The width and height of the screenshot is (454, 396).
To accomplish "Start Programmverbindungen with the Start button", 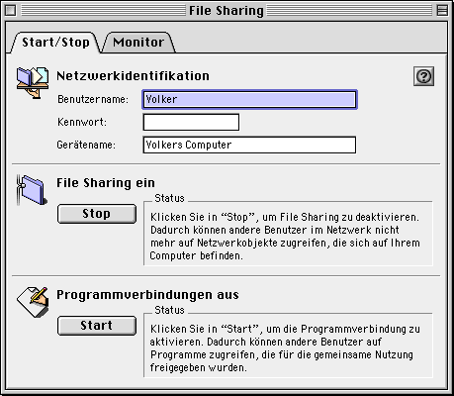I will click(x=97, y=326).
